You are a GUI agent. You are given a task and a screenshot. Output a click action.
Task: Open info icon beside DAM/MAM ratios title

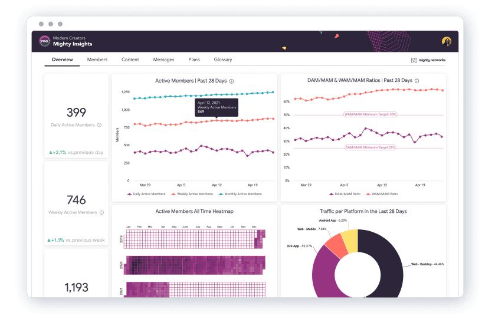(417, 81)
